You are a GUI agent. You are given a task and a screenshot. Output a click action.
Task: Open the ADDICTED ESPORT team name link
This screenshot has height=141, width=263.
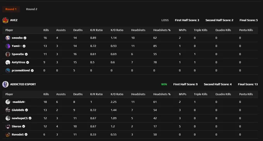[23, 84]
